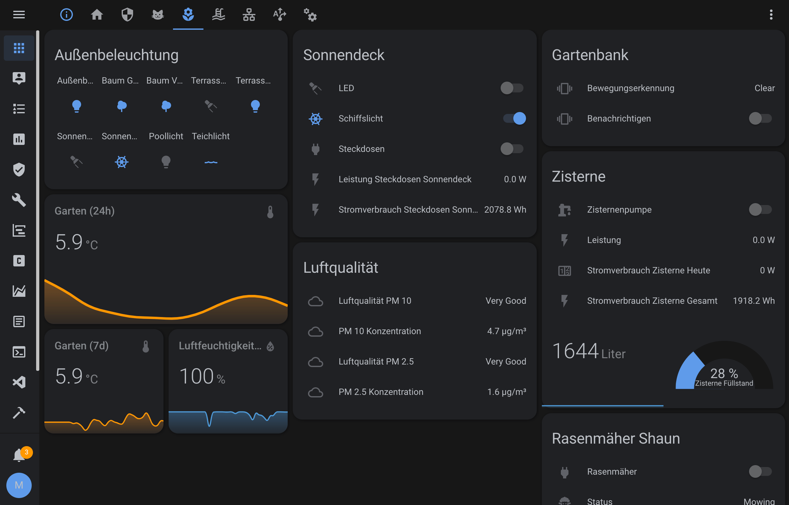Click the notifications bell icon
This screenshot has height=505, width=789.
(x=19, y=455)
